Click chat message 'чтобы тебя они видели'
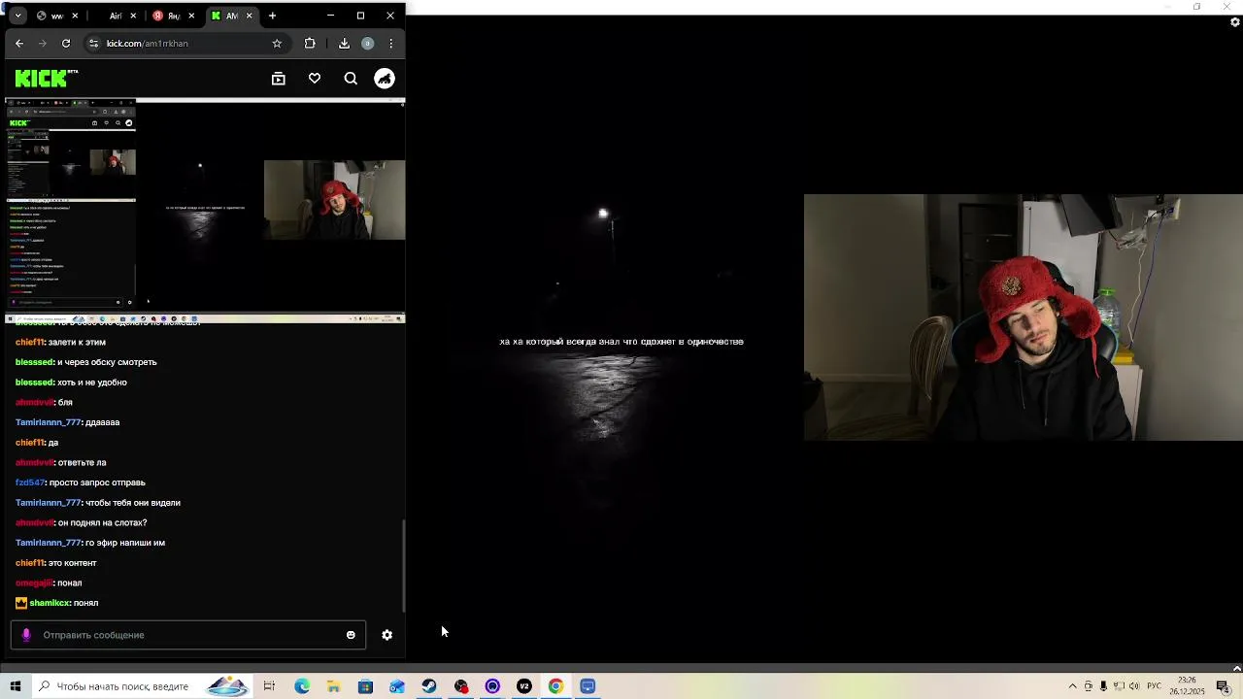 click(x=133, y=503)
